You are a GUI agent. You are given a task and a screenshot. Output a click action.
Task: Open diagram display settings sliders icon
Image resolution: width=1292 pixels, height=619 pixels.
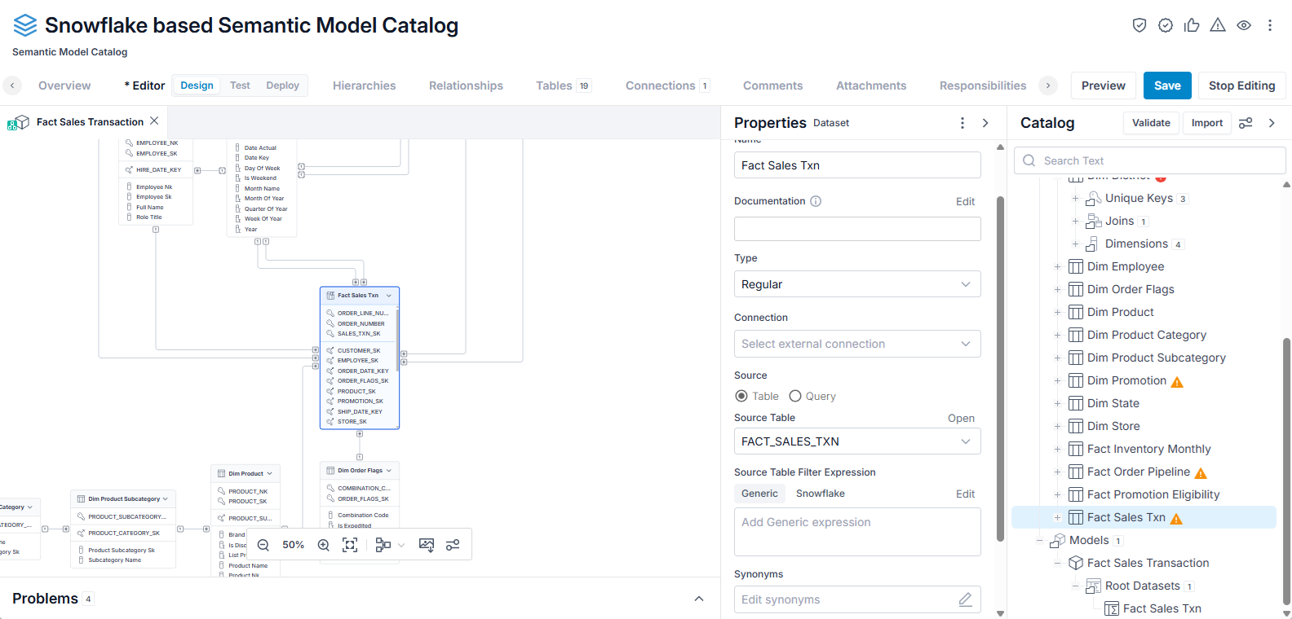pos(453,545)
